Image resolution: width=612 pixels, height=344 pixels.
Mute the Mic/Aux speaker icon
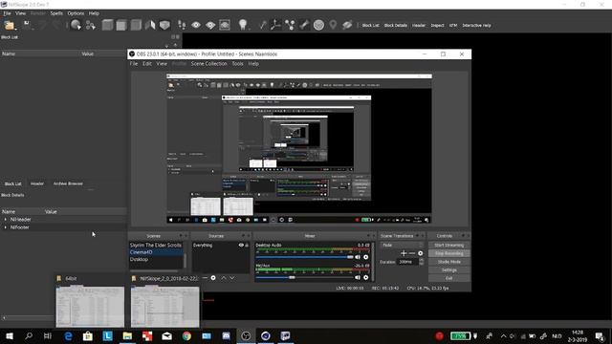[x=358, y=277]
